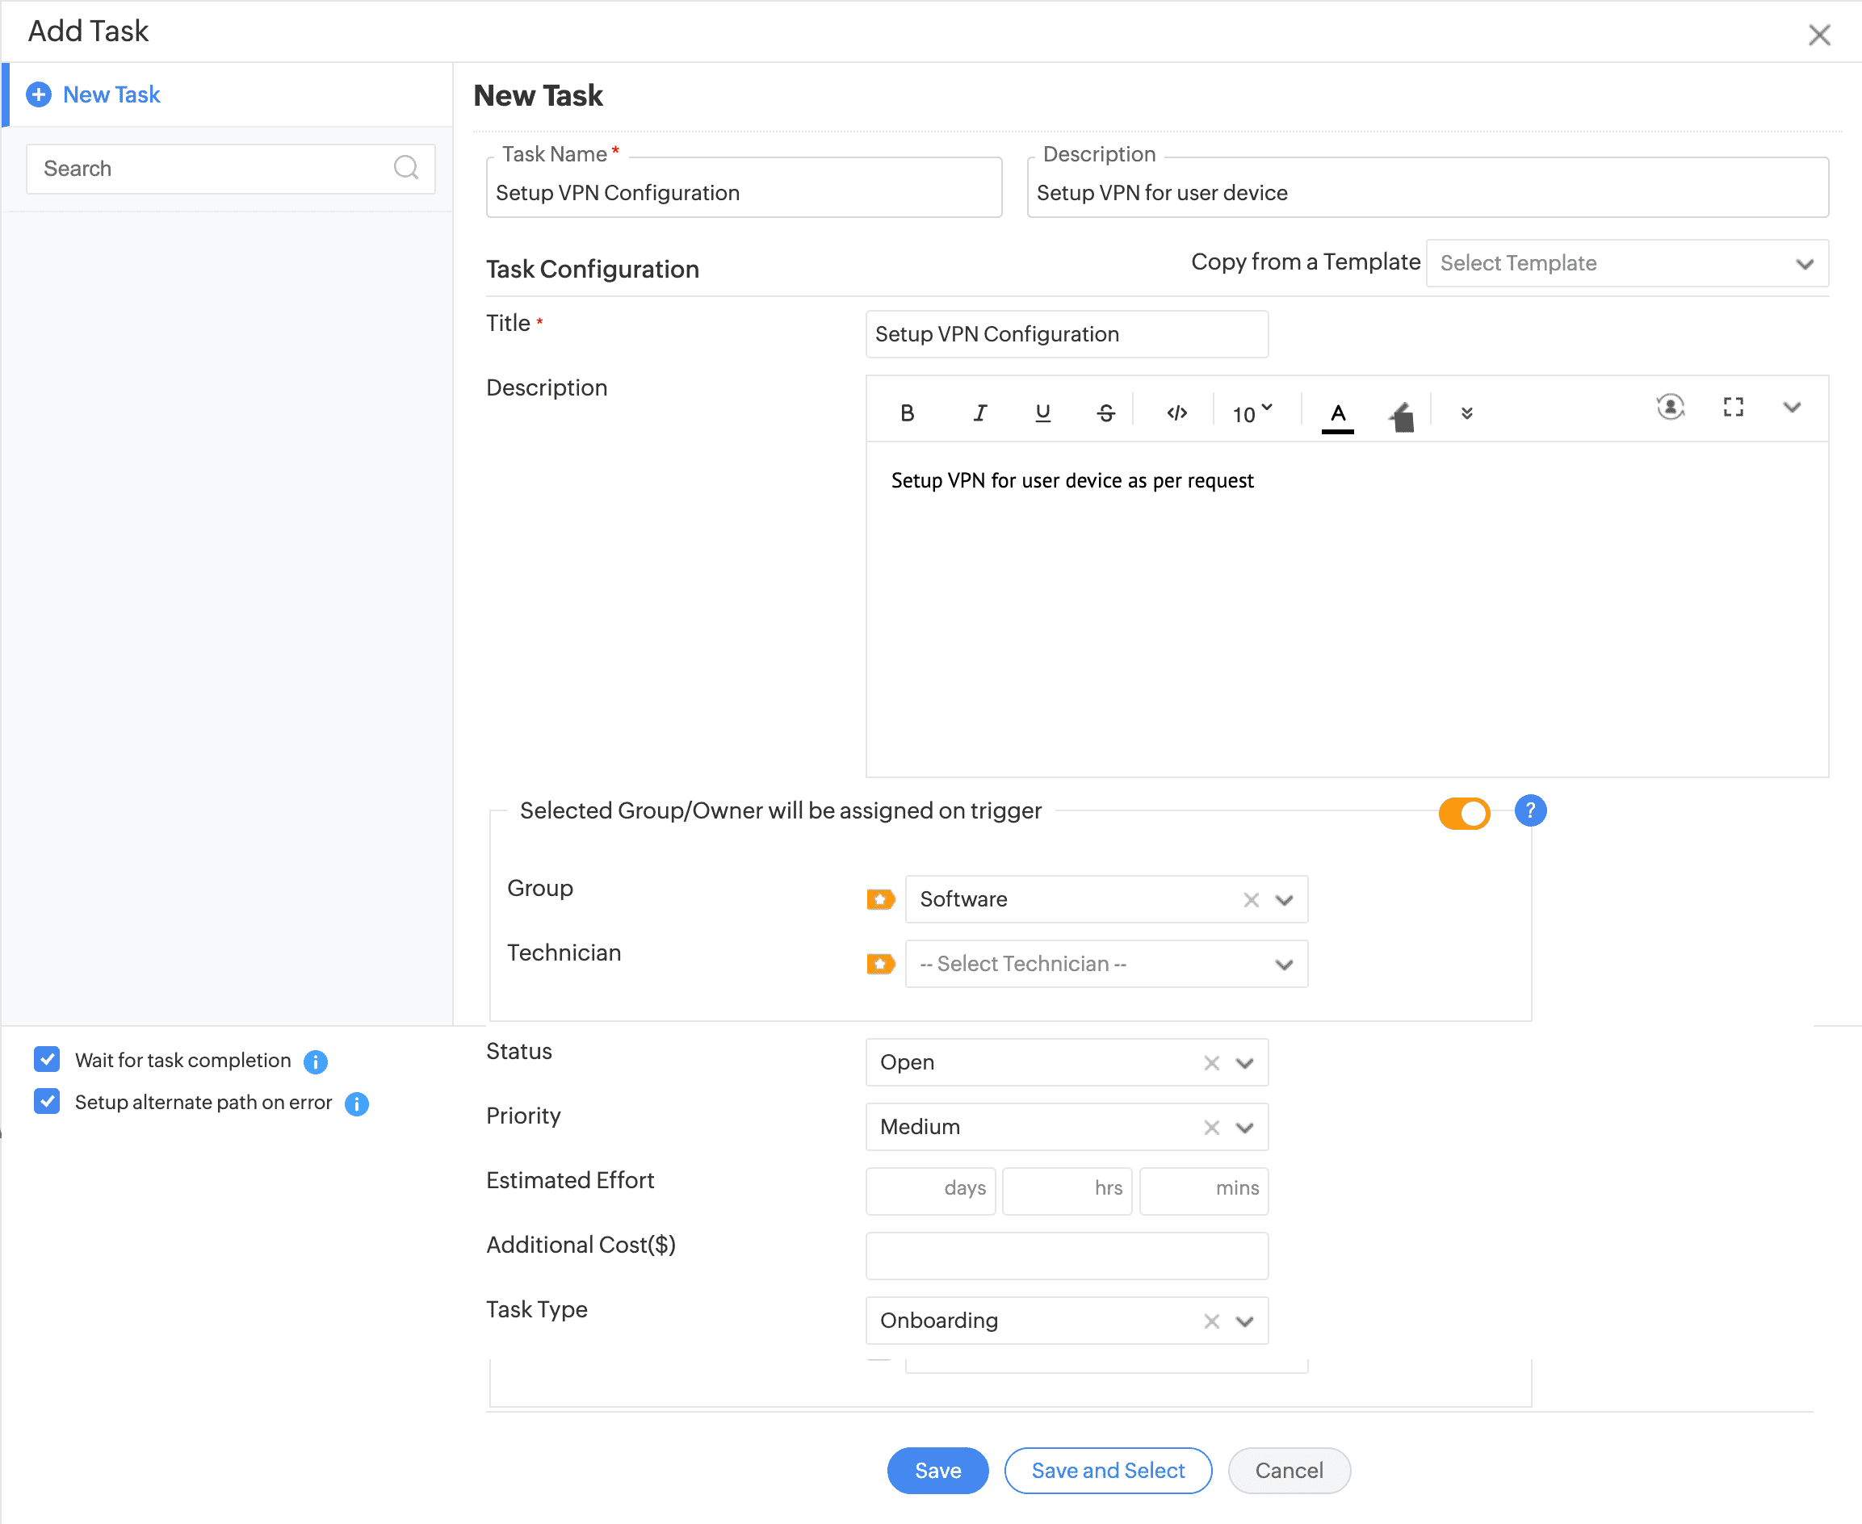
Task: Click the Save and Select button
Action: point(1107,1471)
